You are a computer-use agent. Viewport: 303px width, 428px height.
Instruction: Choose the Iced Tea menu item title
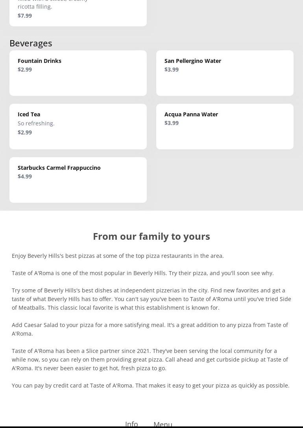pyautogui.click(x=29, y=114)
